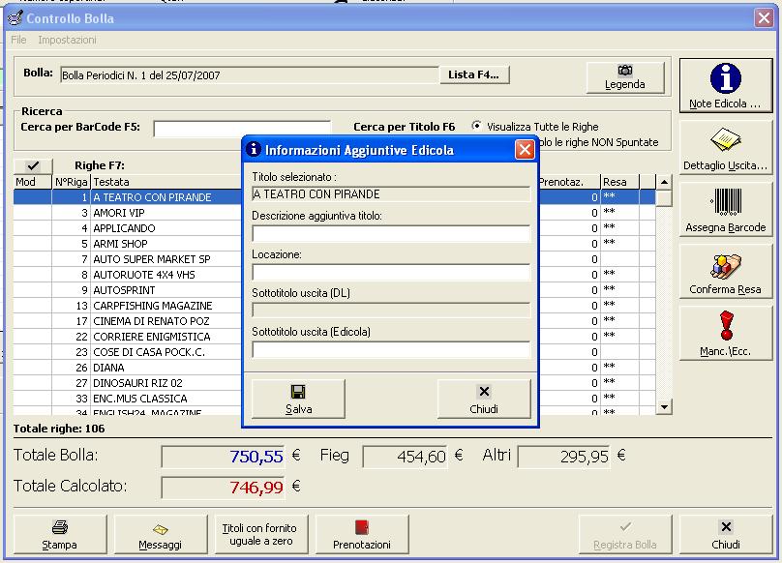Image resolution: width=782 pixels, height=563 pixels.
Task: Click Resa column header
Action: click(x=620, y=182)
